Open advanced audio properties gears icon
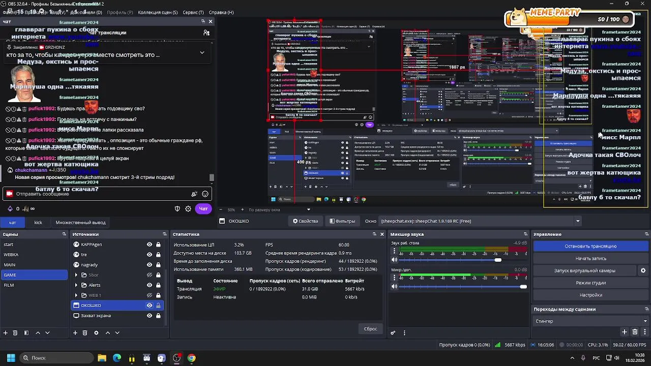651x366 pixels. coord(393,332)
